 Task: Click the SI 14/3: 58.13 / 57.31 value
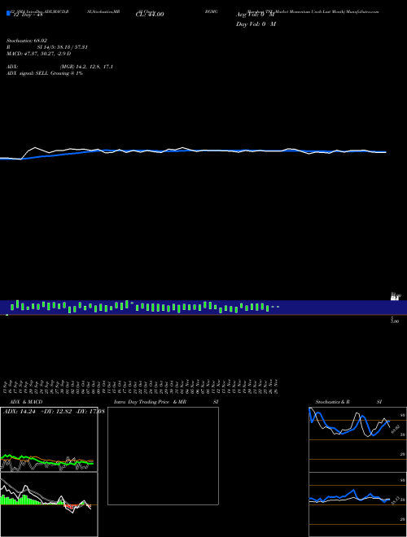[63, 47]
